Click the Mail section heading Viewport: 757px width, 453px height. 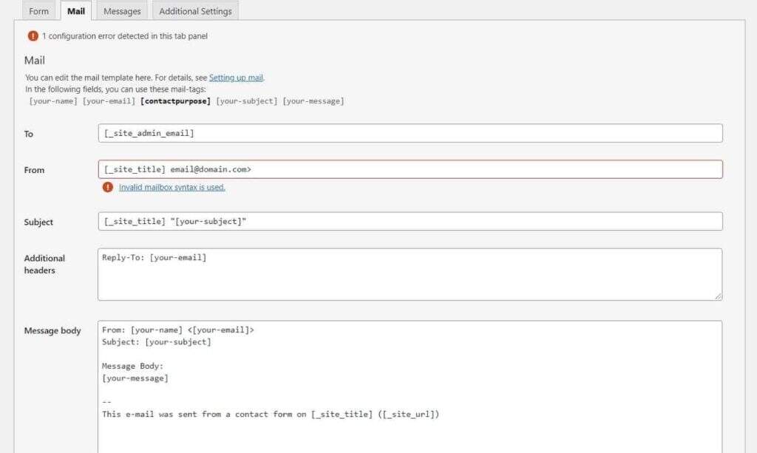point(35,61)
